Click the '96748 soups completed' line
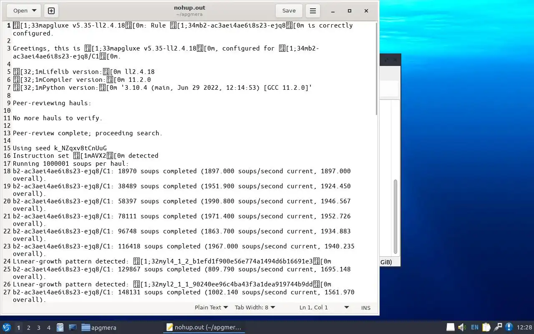This screenshot has width=534, height=334. 182,235
